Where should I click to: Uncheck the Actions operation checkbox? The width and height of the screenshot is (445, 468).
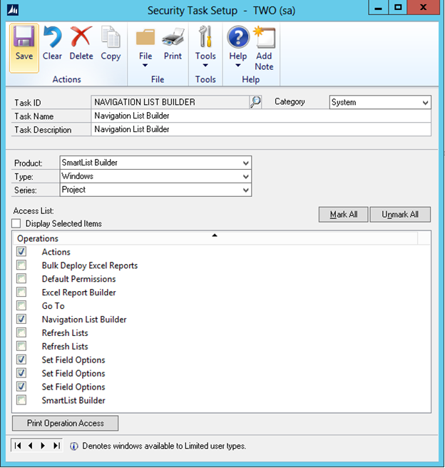click(x=21, y=252)
